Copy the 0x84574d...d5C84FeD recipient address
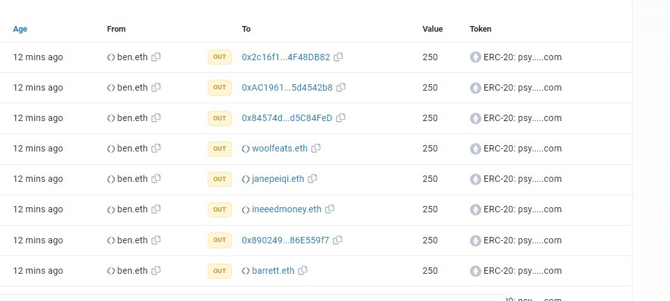Viewport: 670px width, 301px height. [x=340, y=118]
